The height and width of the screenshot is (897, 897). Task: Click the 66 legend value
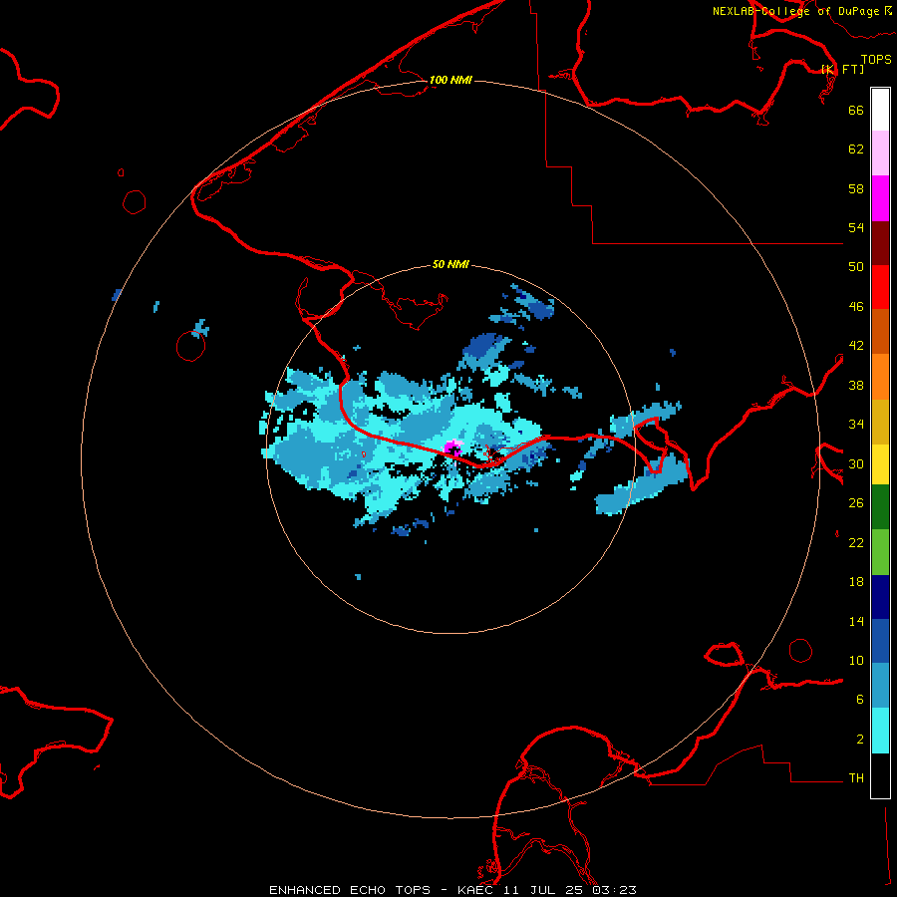[856, 110]
